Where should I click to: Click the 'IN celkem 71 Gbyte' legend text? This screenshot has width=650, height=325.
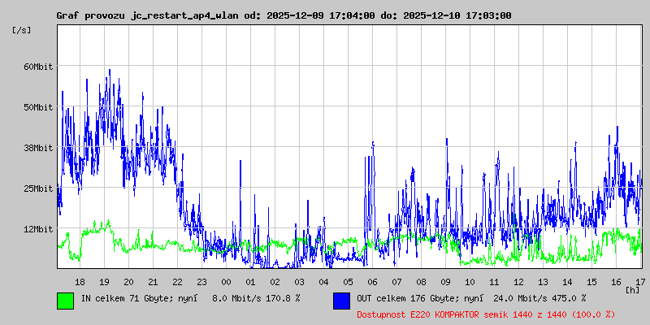pyautogui.click(x=123, y=298)
